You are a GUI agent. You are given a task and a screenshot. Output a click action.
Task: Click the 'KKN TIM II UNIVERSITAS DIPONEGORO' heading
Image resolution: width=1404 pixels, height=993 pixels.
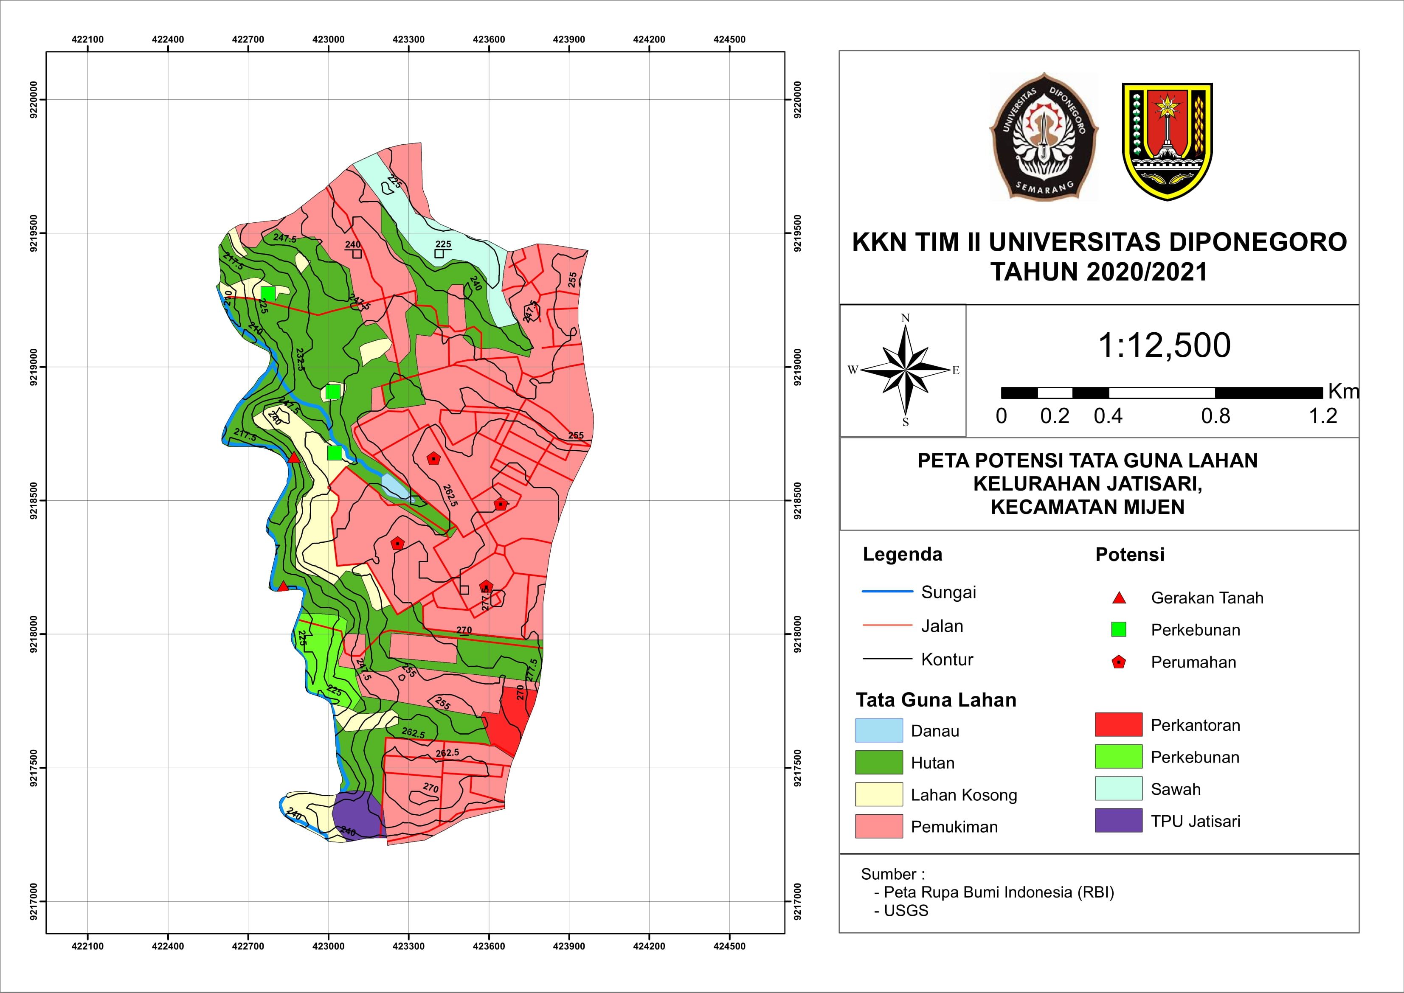tap(1099, 242)
